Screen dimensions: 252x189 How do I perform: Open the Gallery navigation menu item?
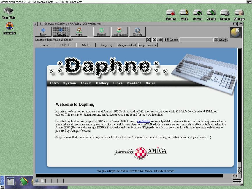click(x=102, y=83)
